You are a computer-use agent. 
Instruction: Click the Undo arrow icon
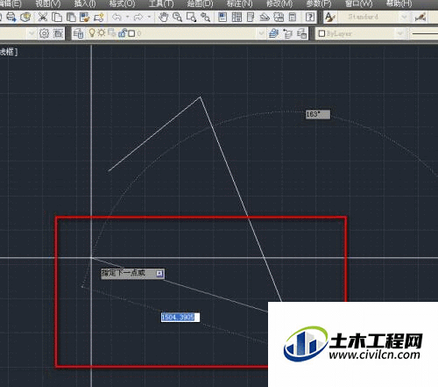(x=117, y=17)
